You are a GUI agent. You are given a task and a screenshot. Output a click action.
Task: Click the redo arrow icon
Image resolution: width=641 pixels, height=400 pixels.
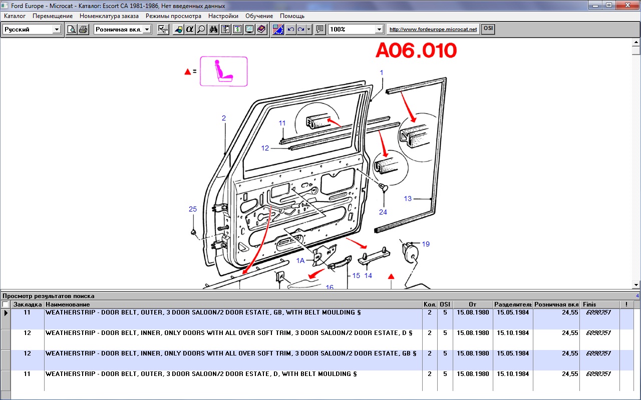pos(301,29)
